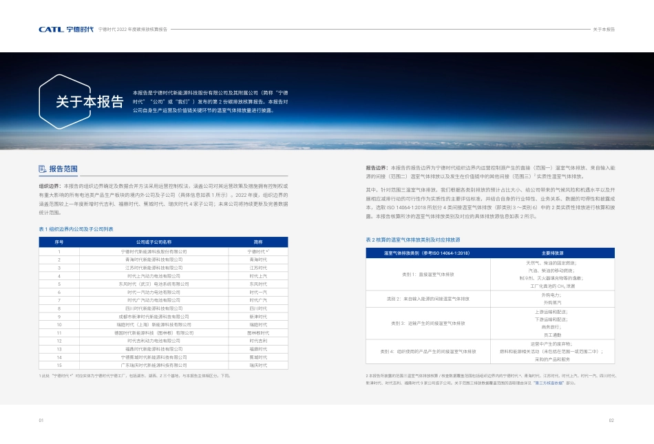Click header 温室气体排放类别（参考ISO 14064-1:2018）
Viewport: 654px width, 444px height.
click(427, 253)
